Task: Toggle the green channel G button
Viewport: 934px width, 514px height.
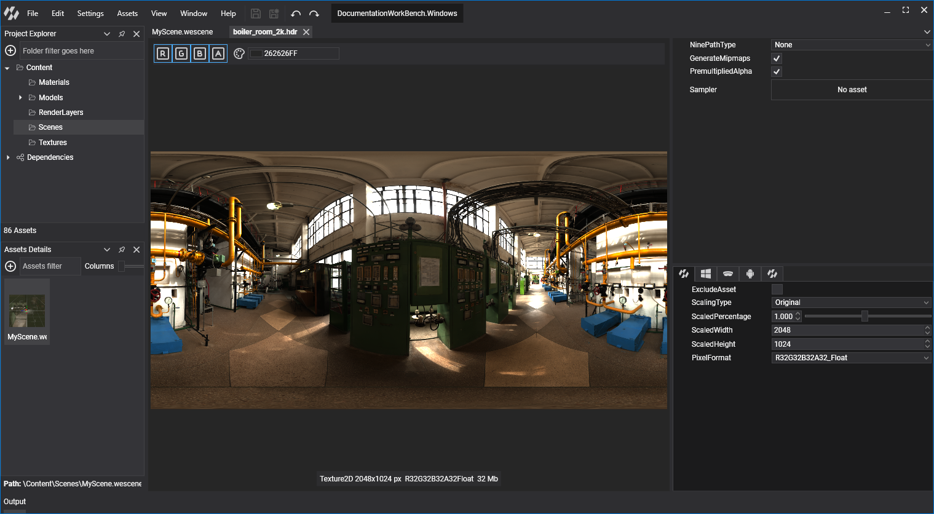Action: coord(181,53)
